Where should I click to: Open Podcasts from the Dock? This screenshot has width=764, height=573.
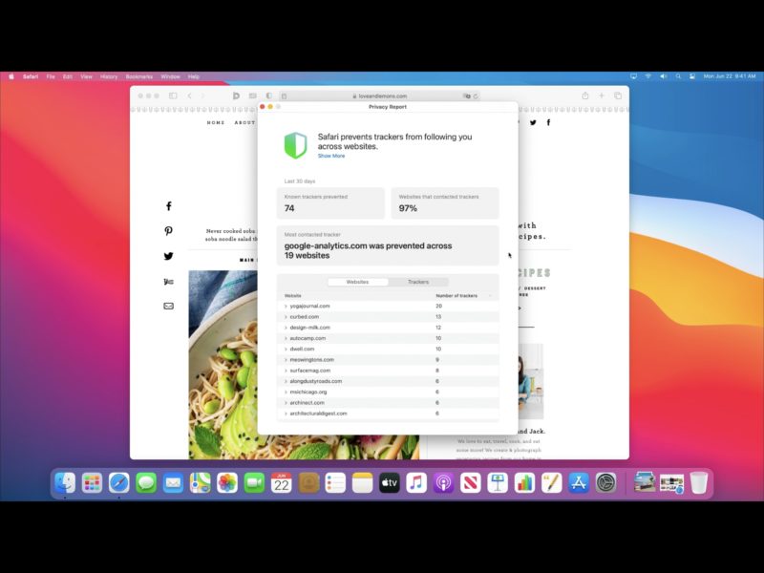(443, 483)
